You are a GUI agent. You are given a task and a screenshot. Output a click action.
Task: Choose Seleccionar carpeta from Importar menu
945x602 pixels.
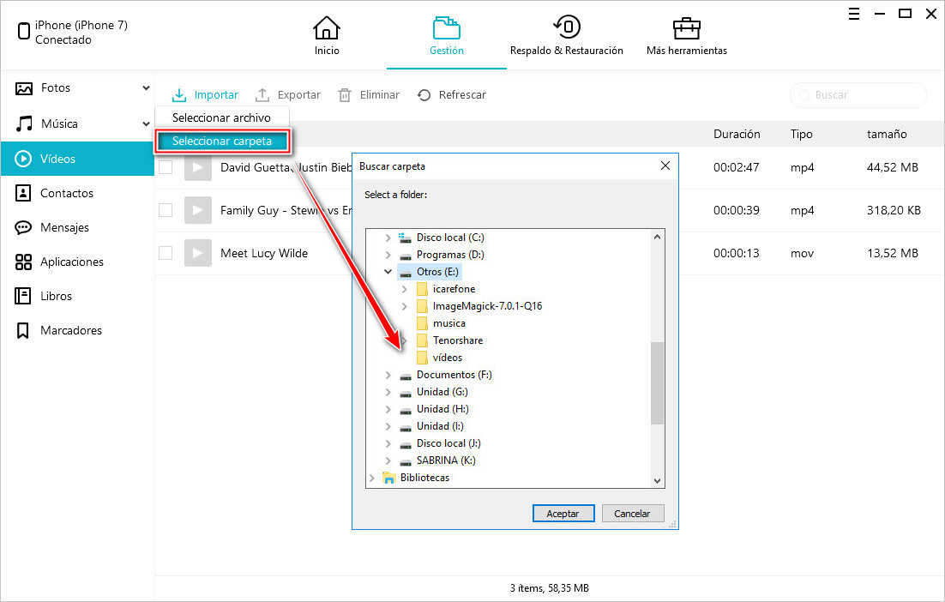pos(222,141)
